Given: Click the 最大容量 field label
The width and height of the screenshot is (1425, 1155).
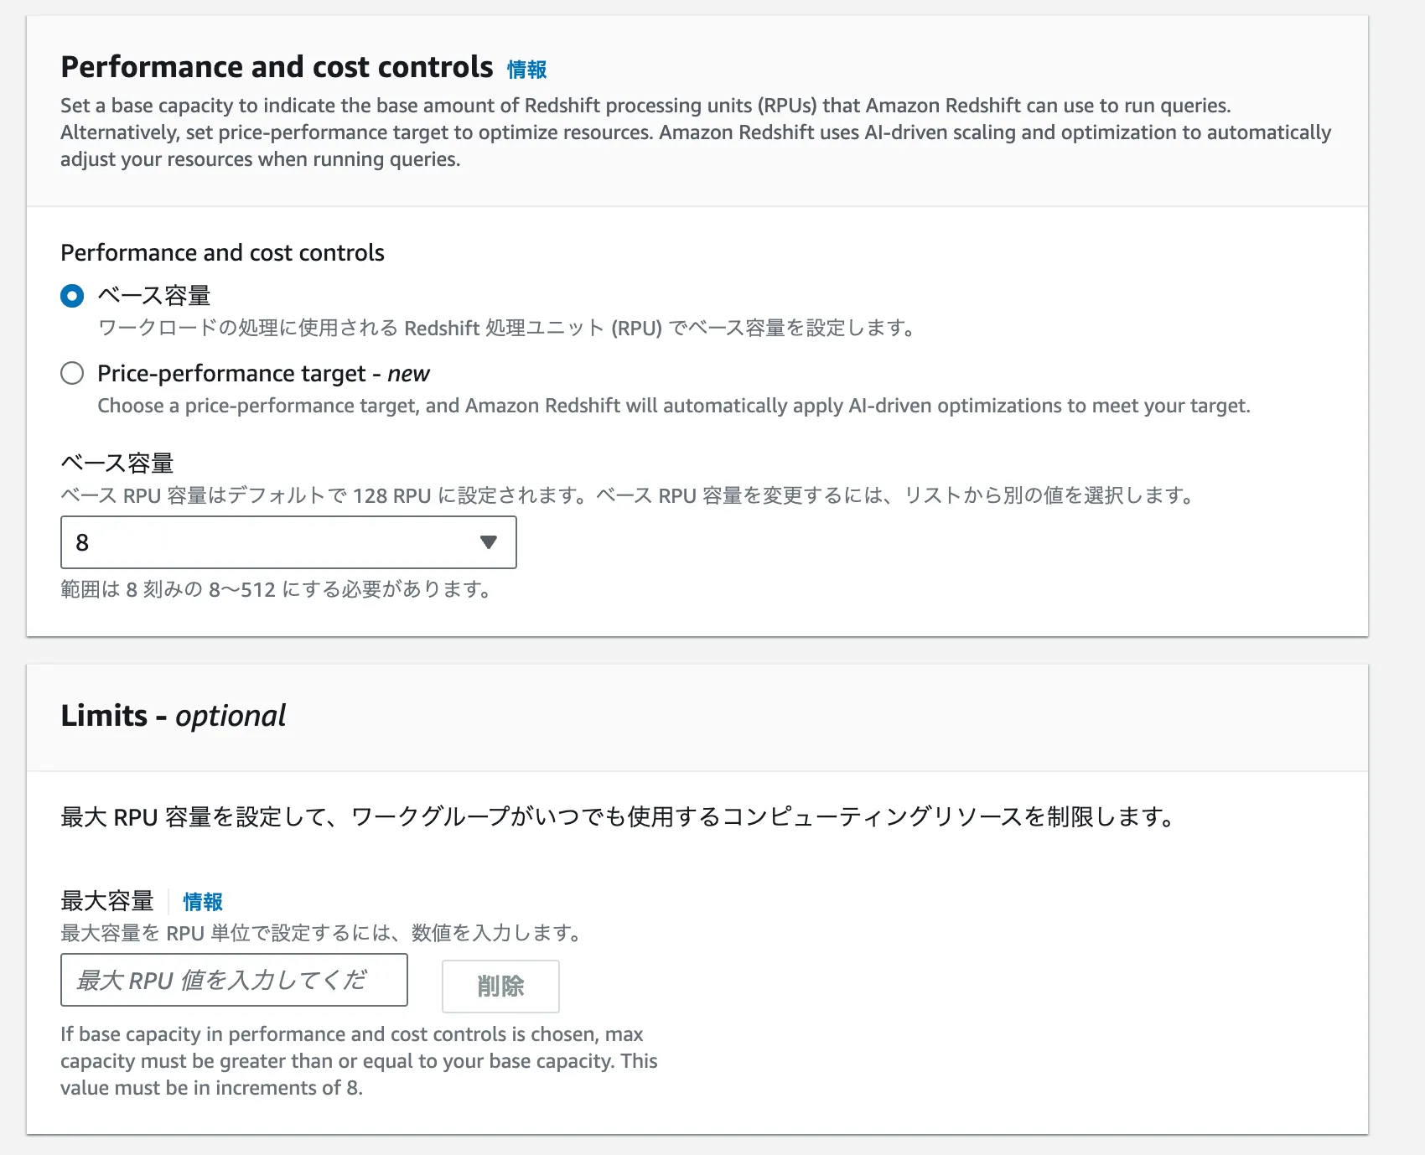Looking at the screenshot, I should (107, 901).
